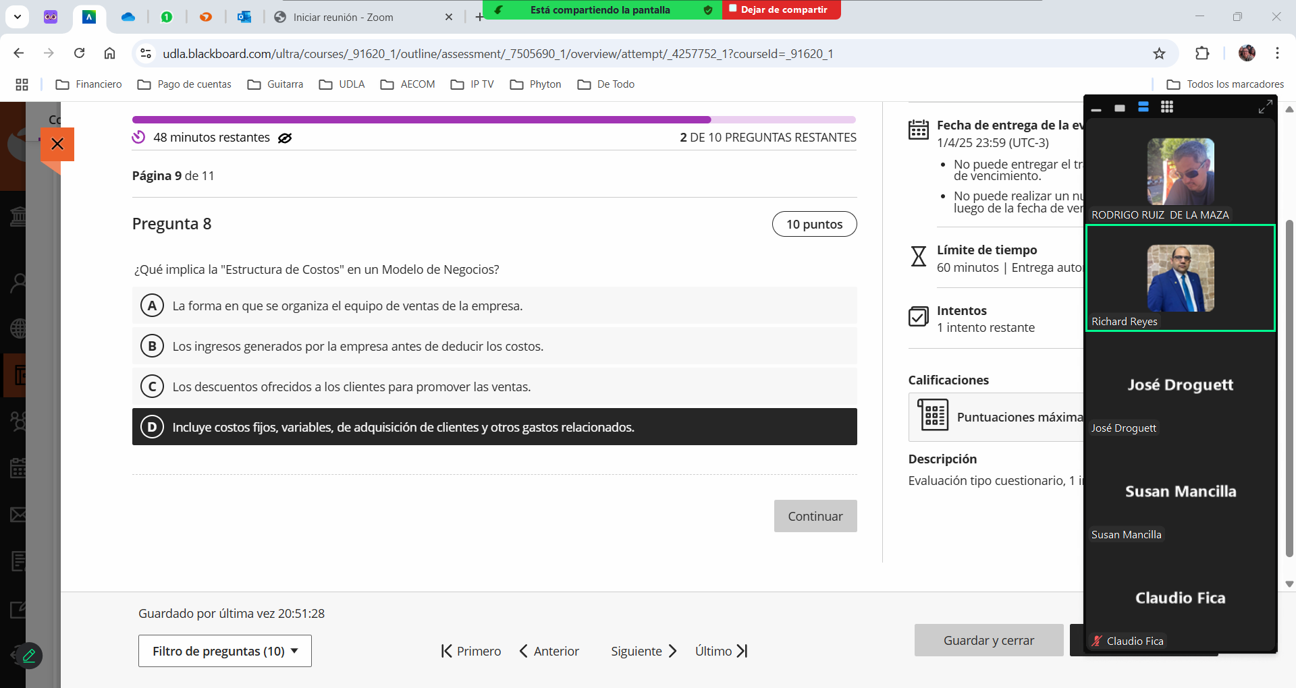The width and height of the screenshot is (1296, 688).
Task: Open Todos los marcadores folder
Action: [1225, 84]
